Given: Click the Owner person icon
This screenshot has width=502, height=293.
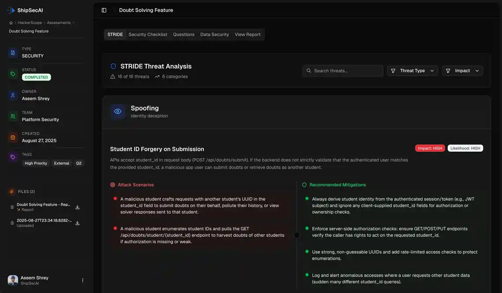Looking at the screenshot, I should (13, 96).
